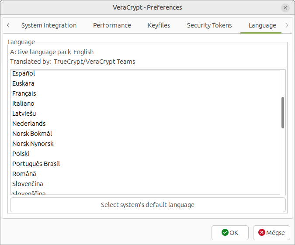The image size is (295, 245).
Task: Select Norsk Bokmål language
Action: (x=32, y=134)
